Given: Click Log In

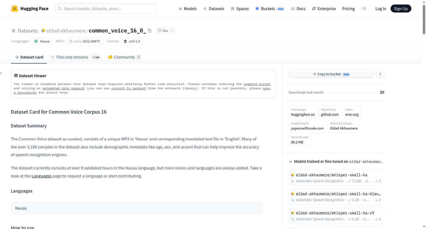Looking at the screenshot, I should click(381, 9).
